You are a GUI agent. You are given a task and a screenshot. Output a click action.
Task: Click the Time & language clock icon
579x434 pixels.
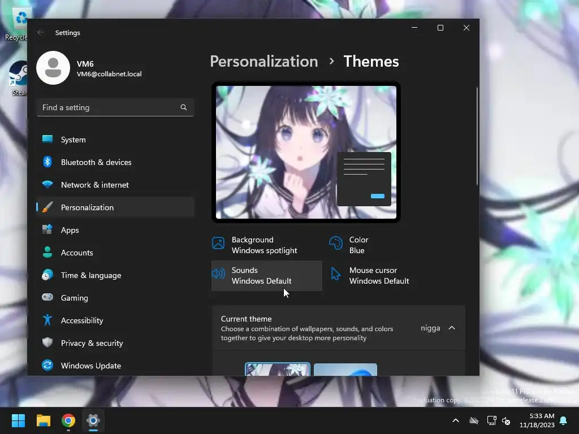pyautogui.click(x=47, y=275)
